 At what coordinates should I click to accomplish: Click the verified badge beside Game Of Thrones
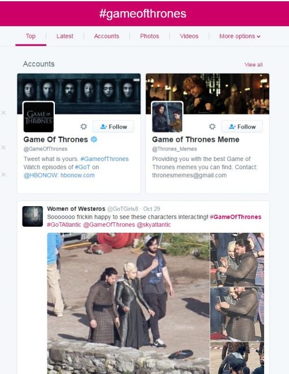pos(94,140)
